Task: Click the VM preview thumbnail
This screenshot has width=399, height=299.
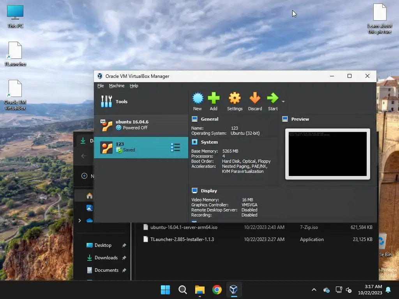Action: 327,154
